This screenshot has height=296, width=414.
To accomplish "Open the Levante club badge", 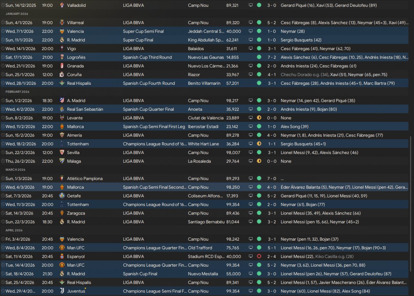I will 62,118.
